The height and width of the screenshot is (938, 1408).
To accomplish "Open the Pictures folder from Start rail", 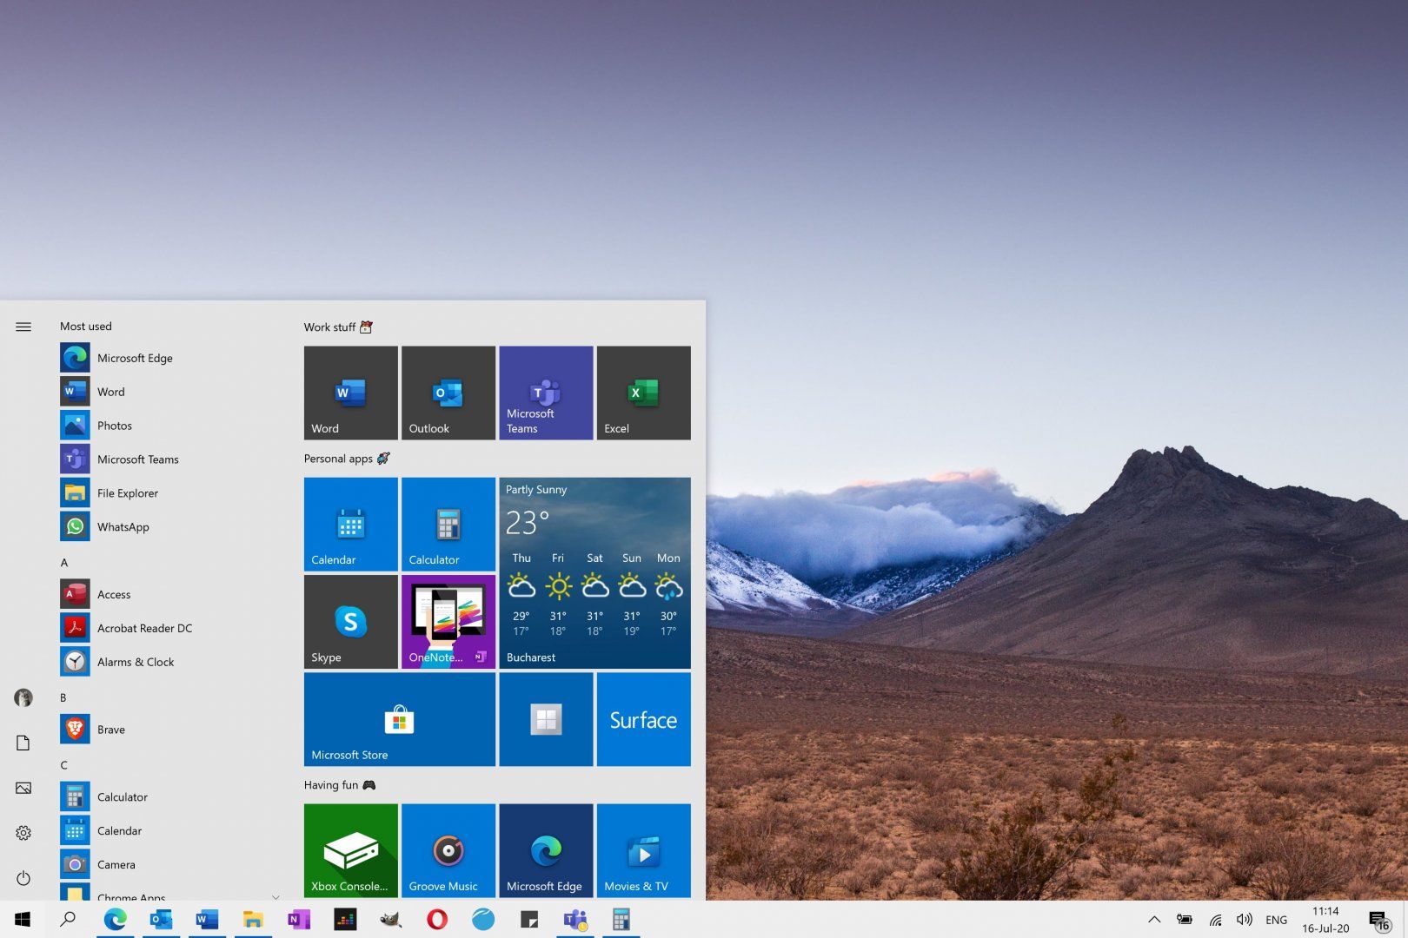I will pyautogui.click(x=23, y=788).
